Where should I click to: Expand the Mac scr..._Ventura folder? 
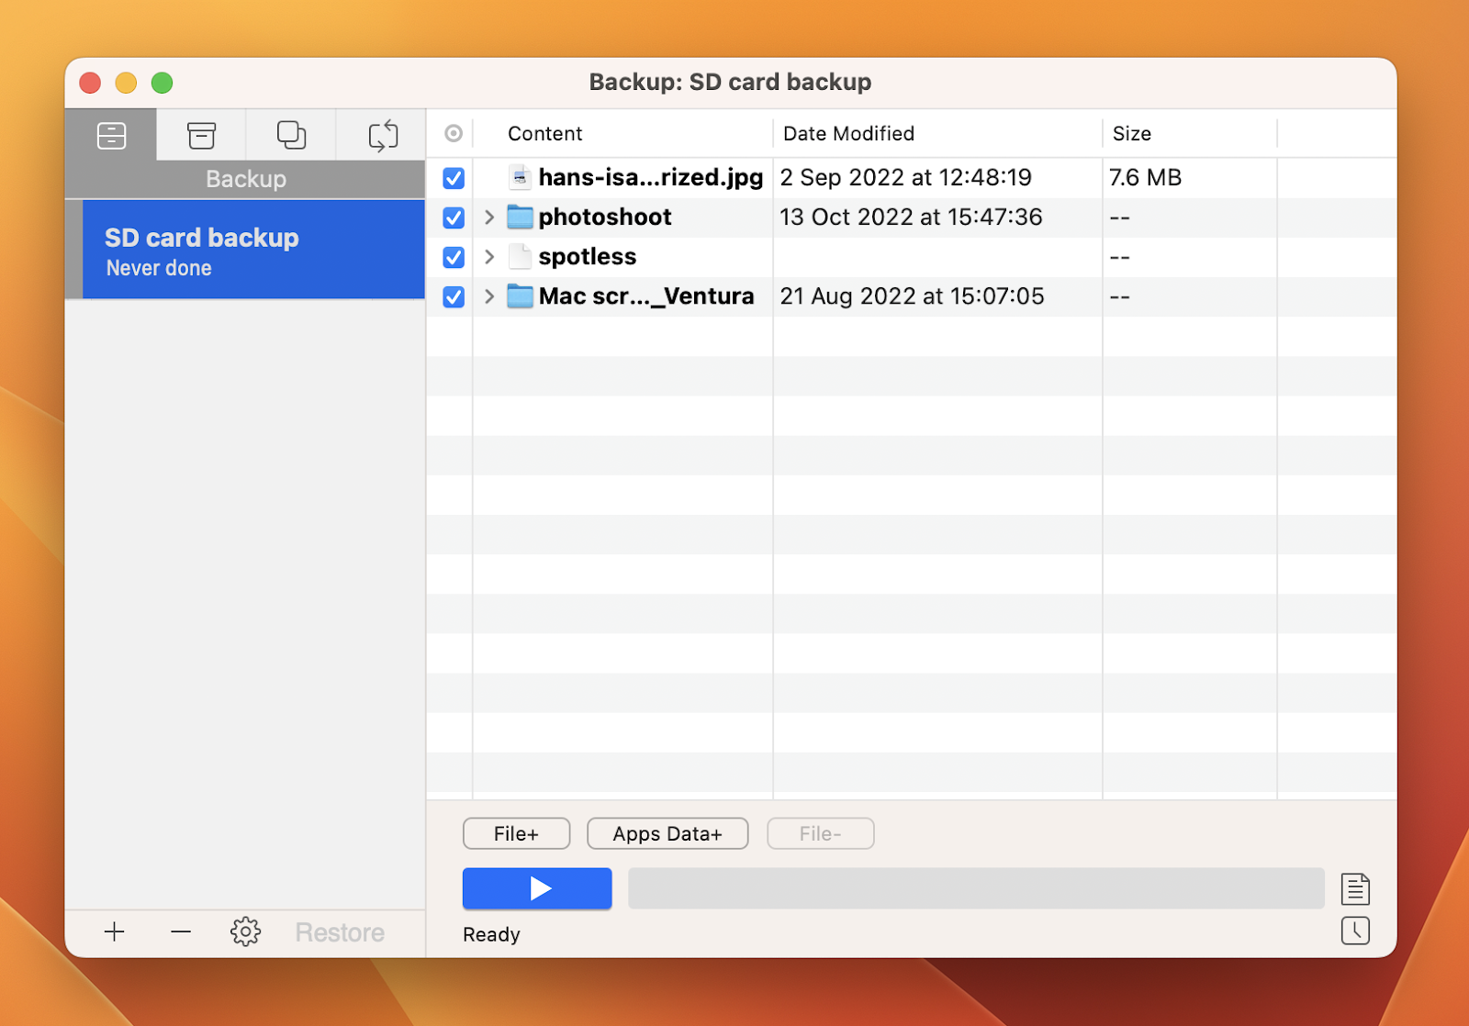point(488,296)
